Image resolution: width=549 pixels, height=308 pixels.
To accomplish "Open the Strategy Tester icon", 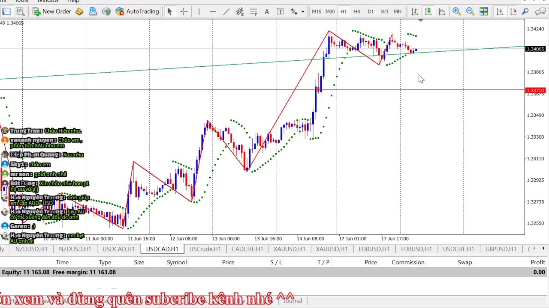I will (x=20, y=12).
